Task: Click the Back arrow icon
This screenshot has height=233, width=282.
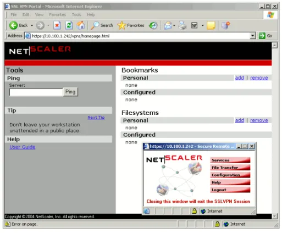Action: [x=13, y=25]
